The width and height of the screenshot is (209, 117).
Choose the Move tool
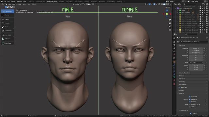[8, 19]
